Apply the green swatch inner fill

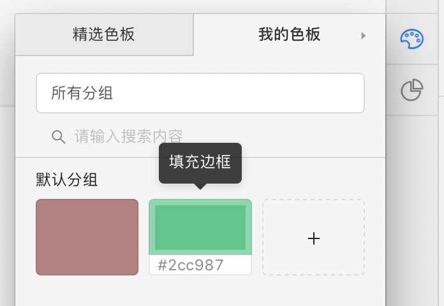(x=200, y=228)
